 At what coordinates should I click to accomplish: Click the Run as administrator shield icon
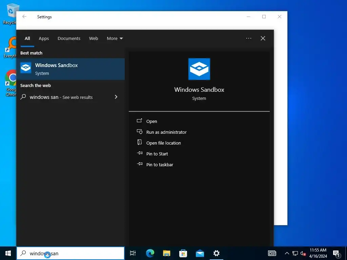pos(139,132)
